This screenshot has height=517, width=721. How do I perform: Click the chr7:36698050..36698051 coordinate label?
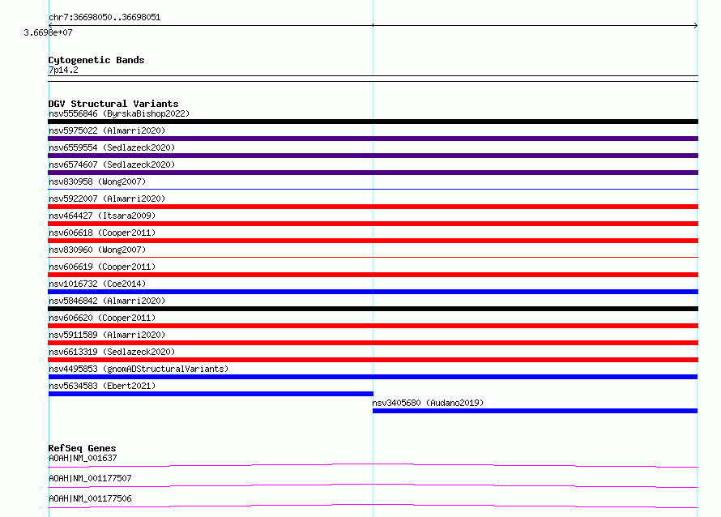pyautogui.click(x=105, y=17)
